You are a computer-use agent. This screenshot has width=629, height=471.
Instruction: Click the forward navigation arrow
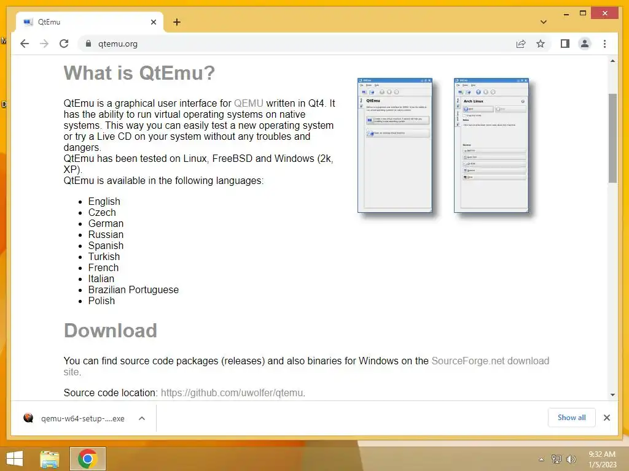(x=44, y=44)
